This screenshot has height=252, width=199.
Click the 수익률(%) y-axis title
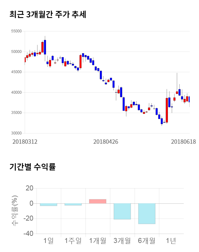(x=15, y=211)
